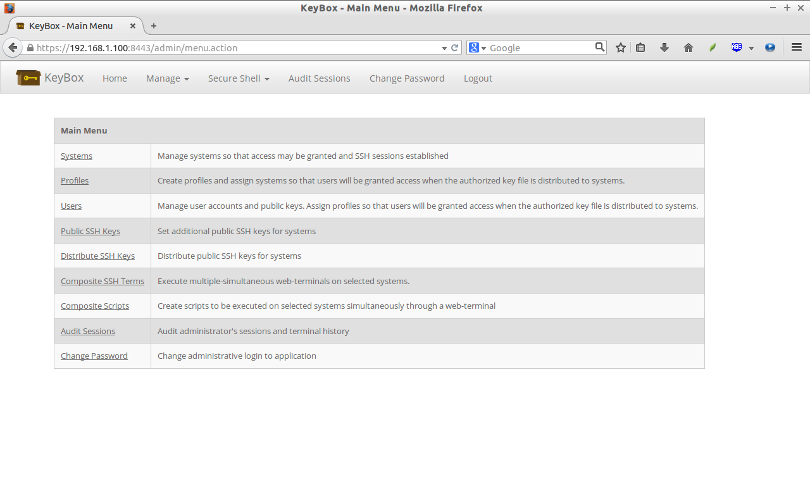The height and width of the screenshot is (491, 810).
Task: Click text 'Create scripts to be executed on selected systems'
Action: click(251, 306)
